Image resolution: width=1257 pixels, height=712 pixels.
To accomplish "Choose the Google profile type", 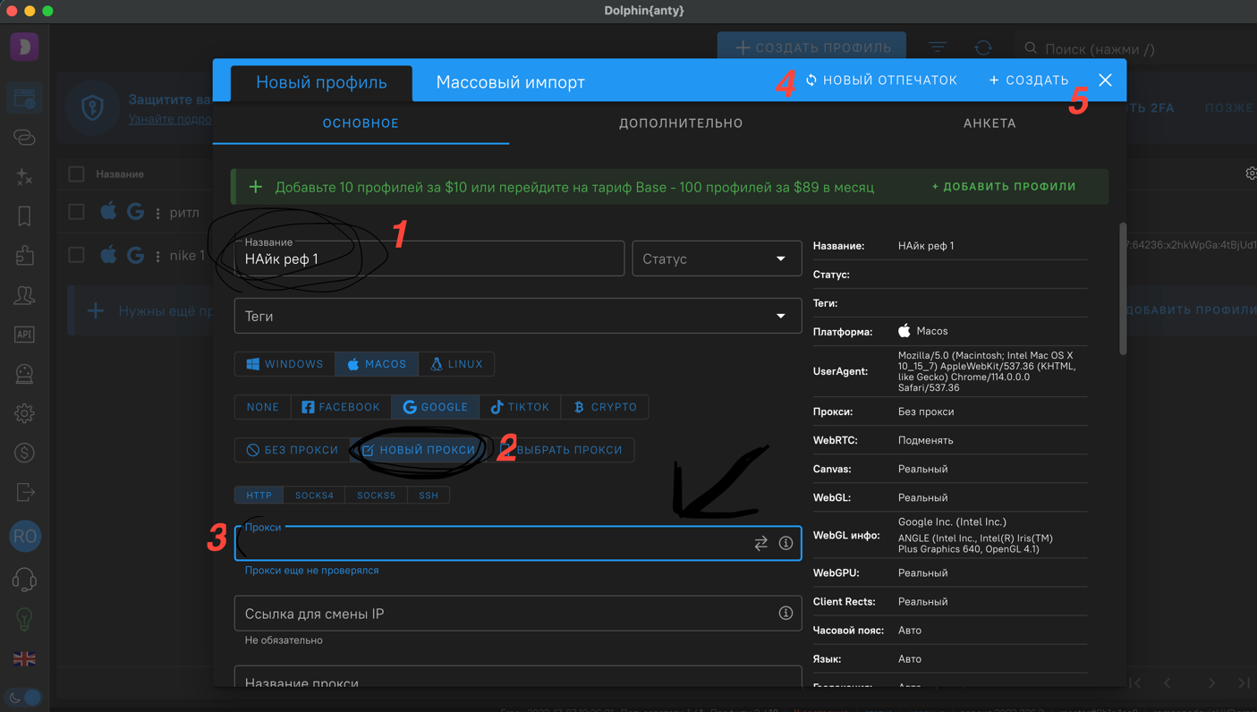I will (x=436, y=407).
